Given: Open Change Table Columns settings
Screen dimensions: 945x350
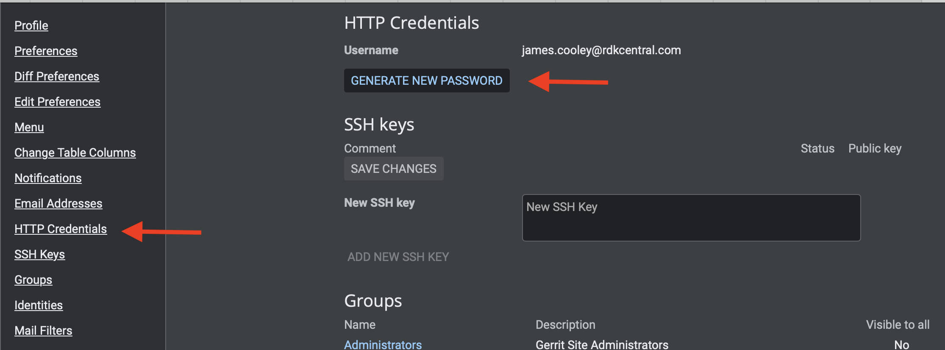Looking at the screenshot, I should (75, 153).
